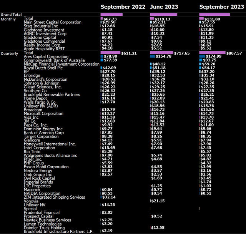Screen dimensions: 246x234
Task: Click Intel Corporation value $15.69
Action: coord(108,148)
